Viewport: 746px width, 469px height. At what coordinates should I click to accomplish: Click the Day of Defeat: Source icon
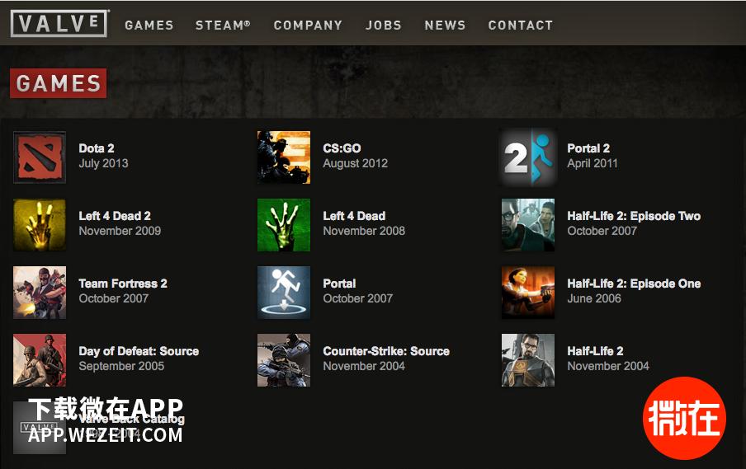40,360
